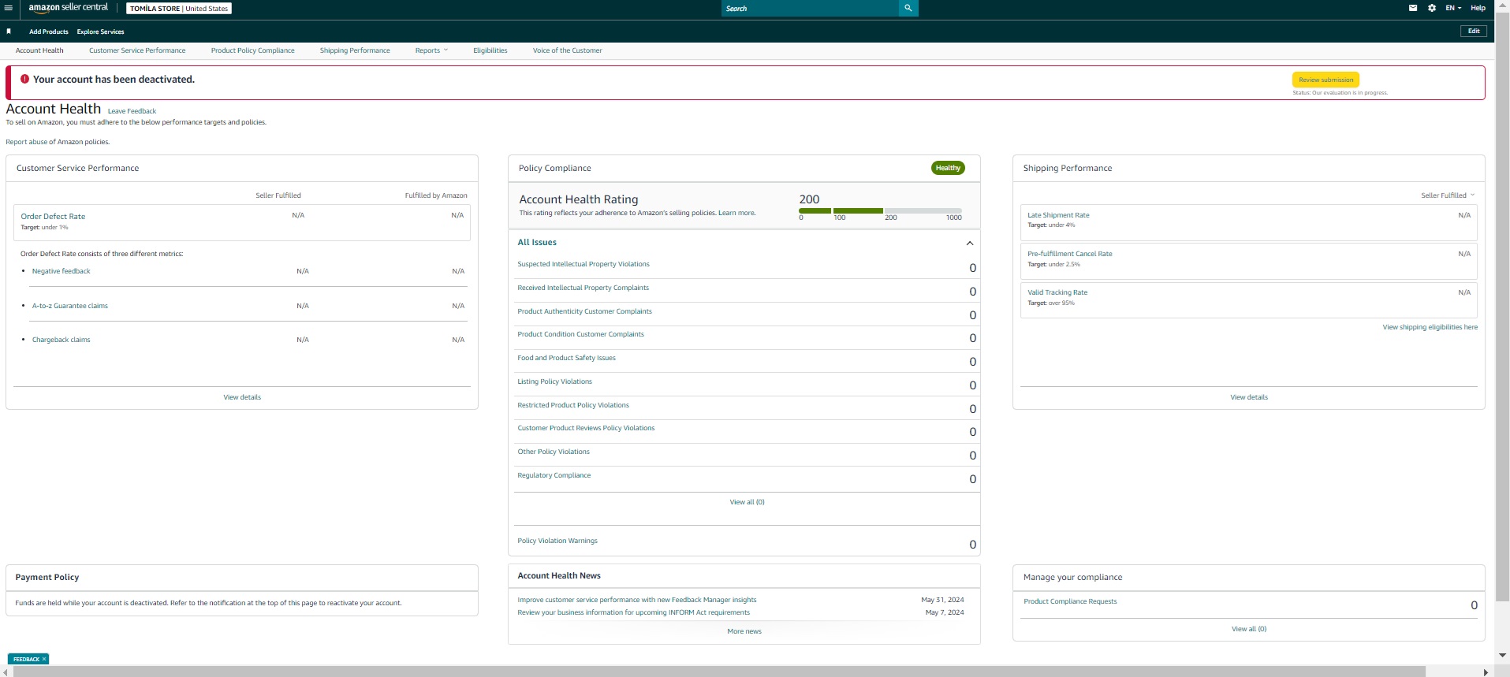Click the Leave Feedback link
The image size is (1510, 677).
pos(132,111)
